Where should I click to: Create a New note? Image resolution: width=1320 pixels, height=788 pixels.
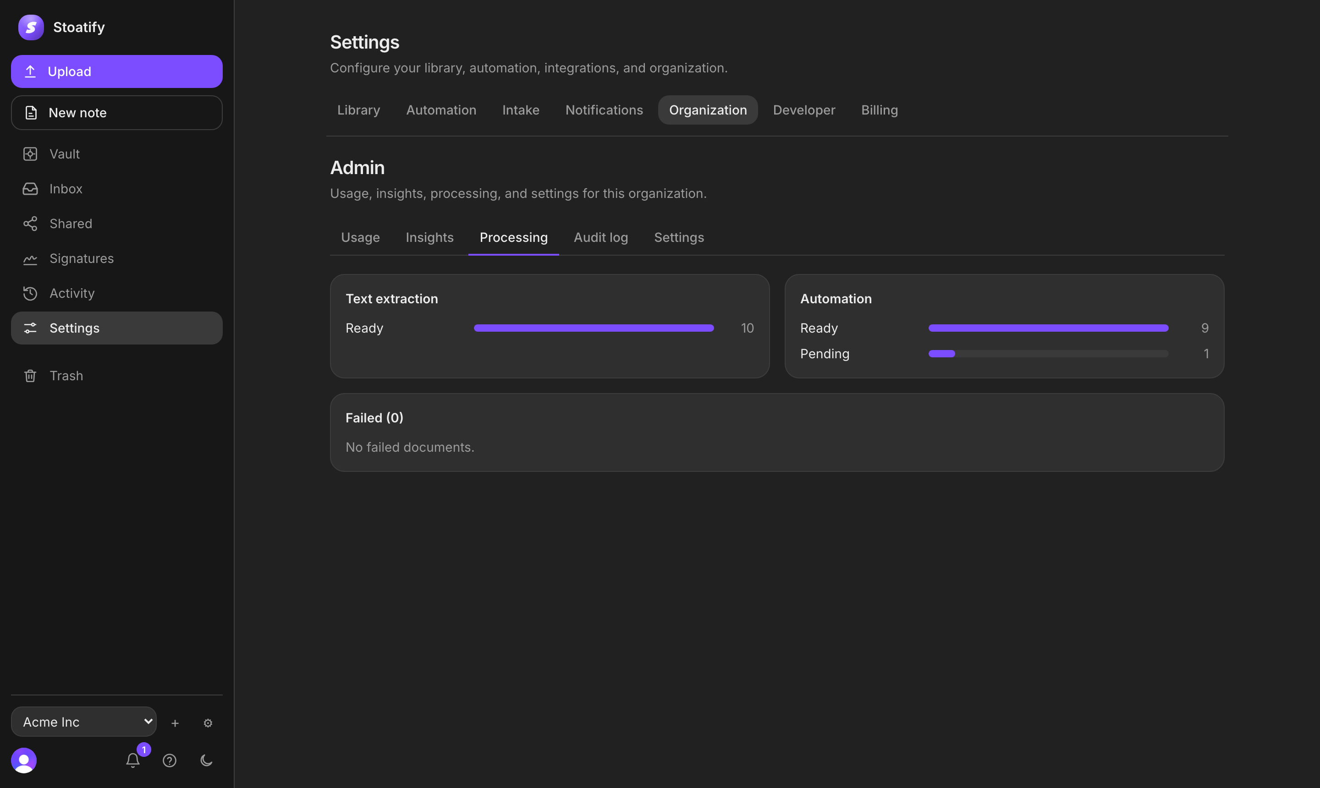point(117,113)
